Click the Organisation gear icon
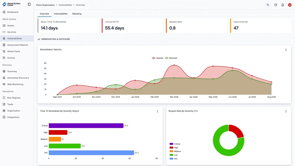Viewport: 295px width, 166px height. pyautogui.click(x=4, y=111)
